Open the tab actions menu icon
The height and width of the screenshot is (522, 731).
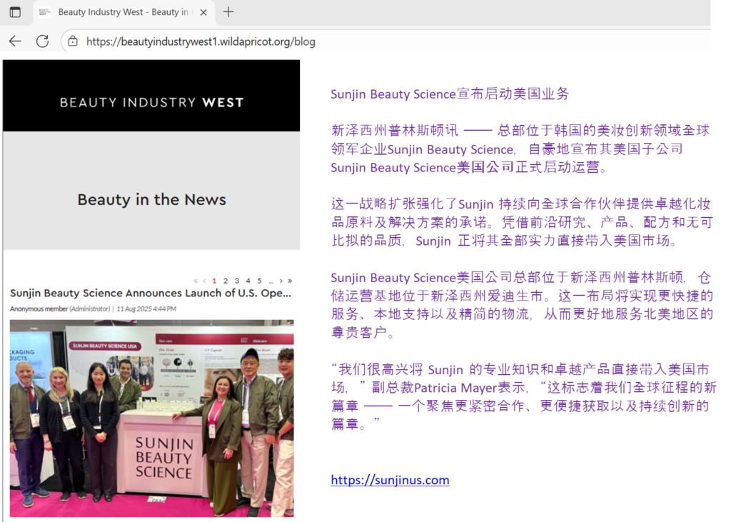tap(15, 12)
